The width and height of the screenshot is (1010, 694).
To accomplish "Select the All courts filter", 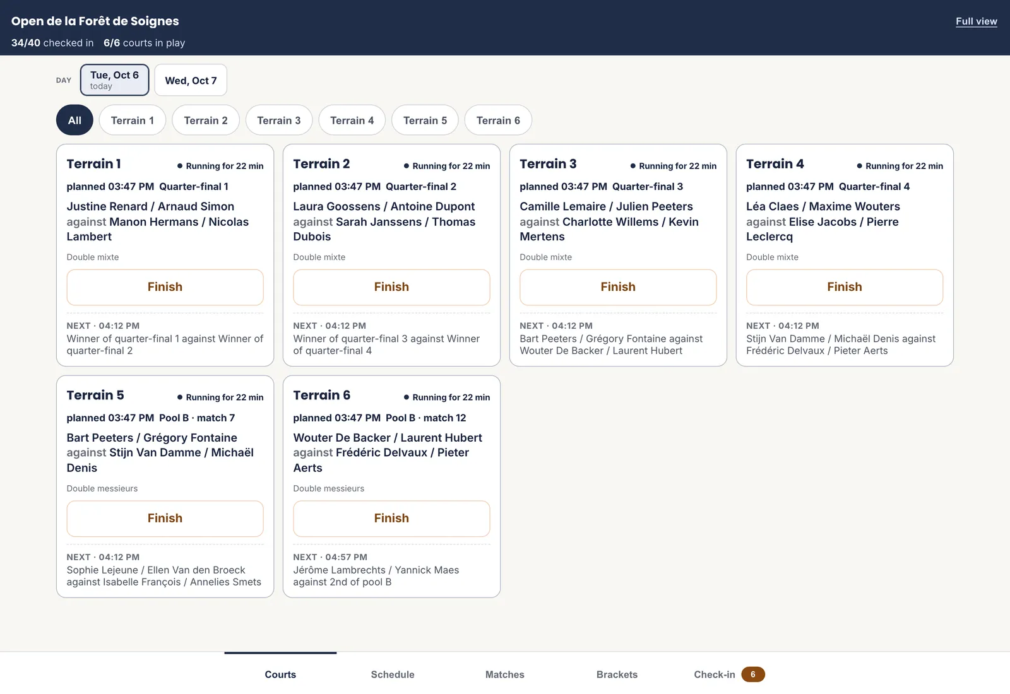I will (x=74, y=120).
